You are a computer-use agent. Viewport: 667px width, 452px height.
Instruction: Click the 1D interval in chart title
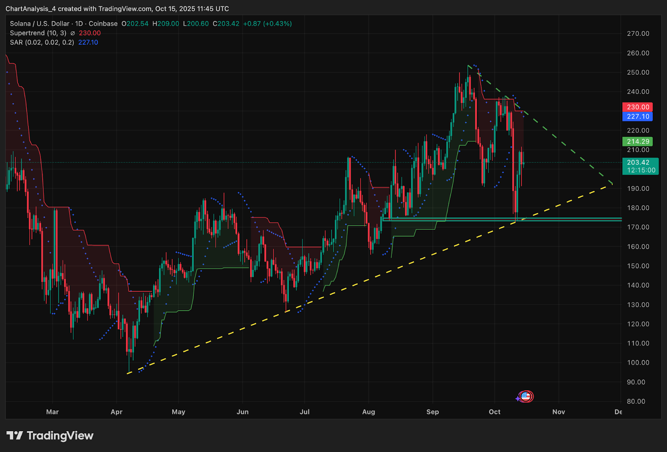click(x=79, y=24)
